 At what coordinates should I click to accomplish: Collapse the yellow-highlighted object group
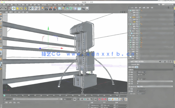(129, 17)
